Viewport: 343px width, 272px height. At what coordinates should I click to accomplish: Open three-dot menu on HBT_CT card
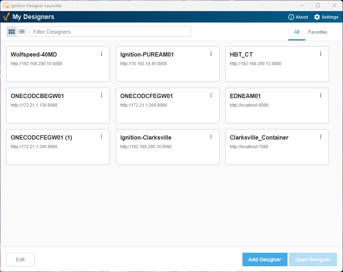point(320,54)
